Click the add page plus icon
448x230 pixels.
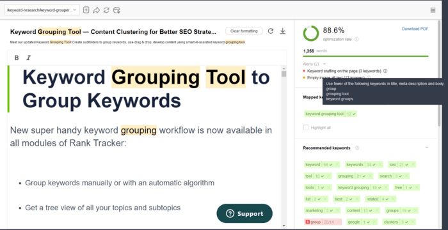click(x=86, y=10)
